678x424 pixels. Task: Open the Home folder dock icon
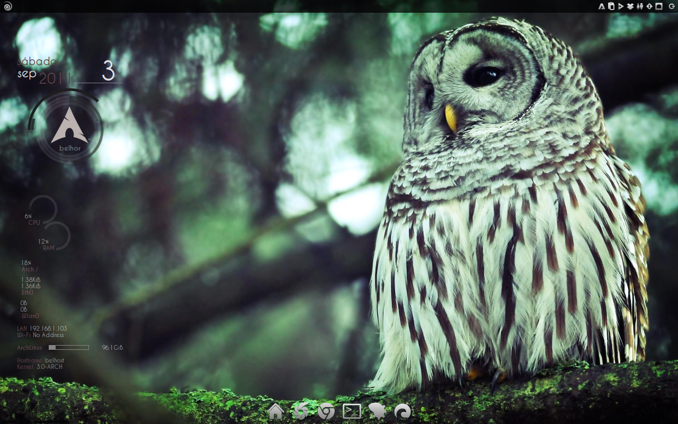click(275, 411)
